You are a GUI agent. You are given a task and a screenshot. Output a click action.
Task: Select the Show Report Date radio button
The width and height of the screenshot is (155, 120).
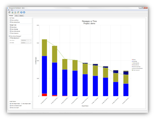[21, 104]
